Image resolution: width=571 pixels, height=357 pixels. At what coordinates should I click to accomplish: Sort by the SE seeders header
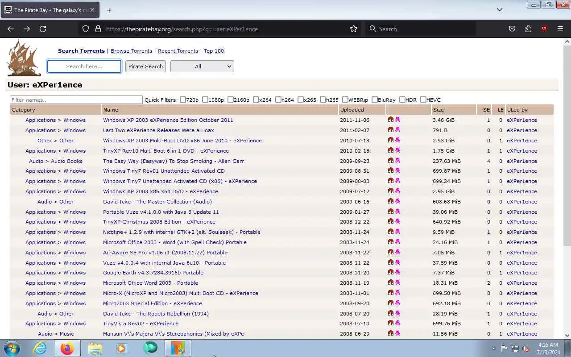pos(486,110)
